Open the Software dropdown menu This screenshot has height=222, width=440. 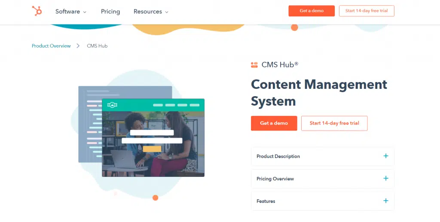(x=71, y=12)
